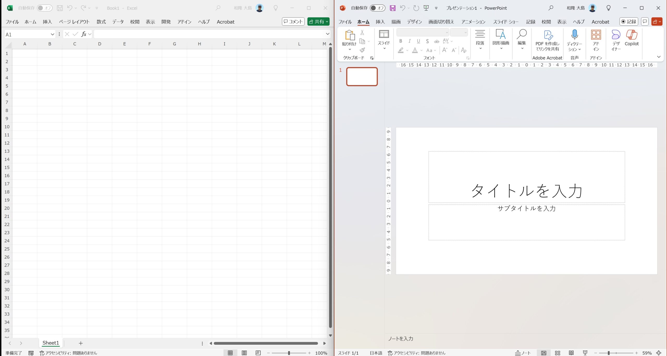
Task: Click the Excel 共有 button
Action: tap(318, 22)
